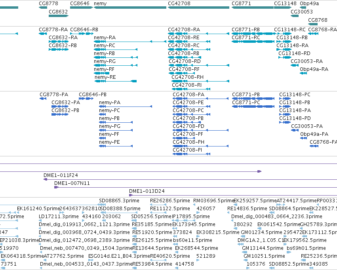Click BAC clone DME1-013D24
The width and height of the screenshot is (337, 270).
[233, 195]
